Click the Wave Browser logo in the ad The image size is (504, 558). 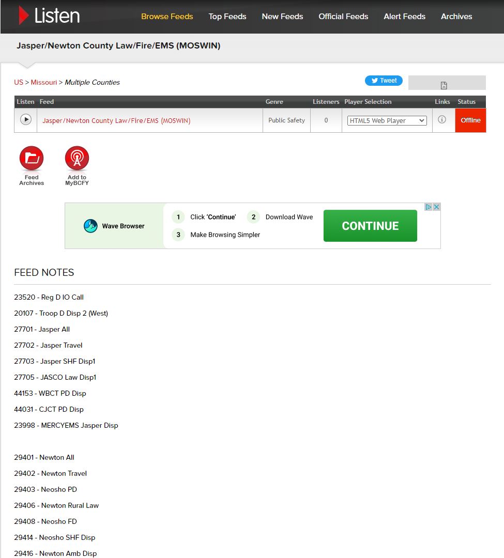coord(90,226)
